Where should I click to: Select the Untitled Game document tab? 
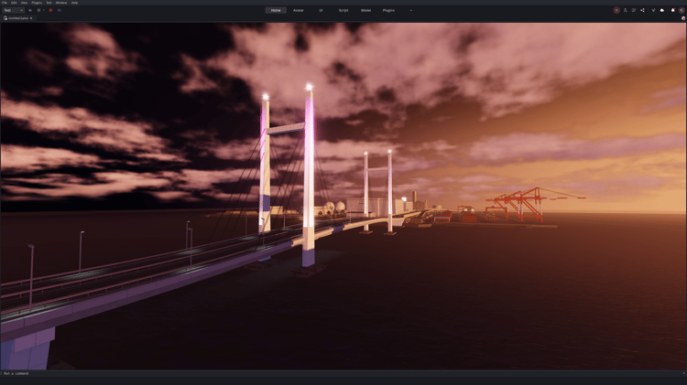click(x=18, y=18)
